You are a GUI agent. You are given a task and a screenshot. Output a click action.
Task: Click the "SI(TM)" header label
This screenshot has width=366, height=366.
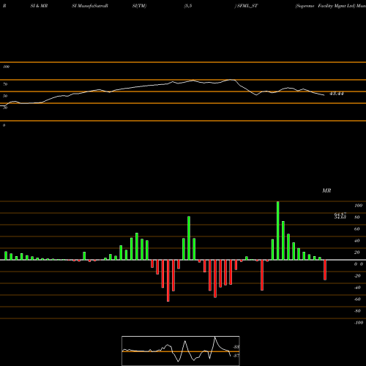pyautogui.click(x=139, y=6)
